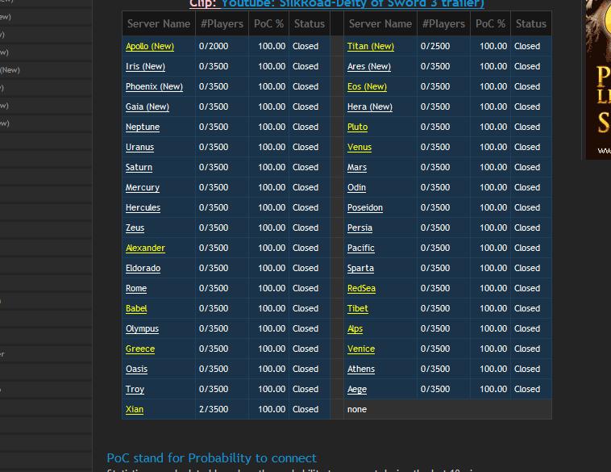
Task: Open the Hercules server link
Action: coord(143,208)
